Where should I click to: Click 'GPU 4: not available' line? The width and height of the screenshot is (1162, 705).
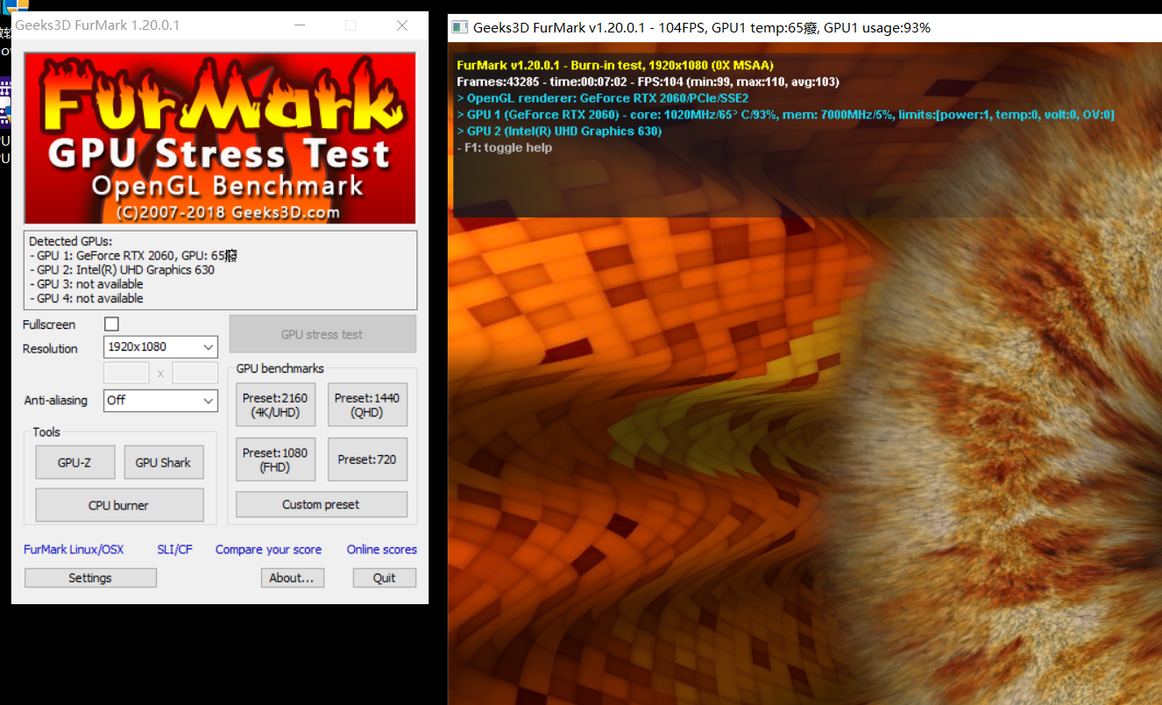(86, 298)
